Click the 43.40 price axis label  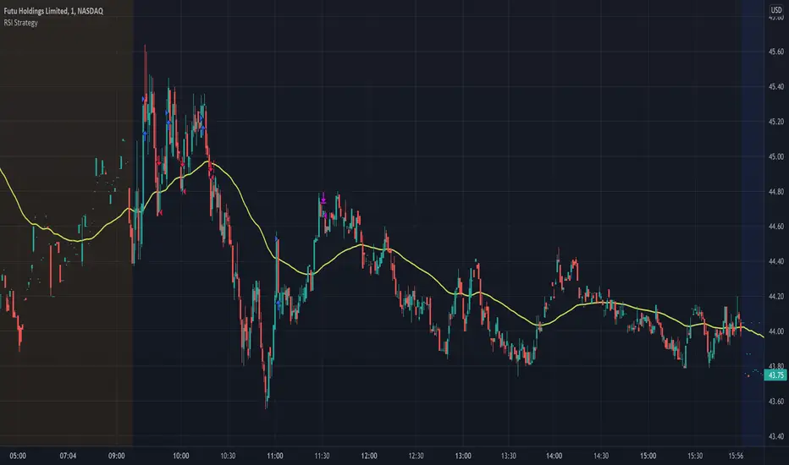tap(776, 436)
